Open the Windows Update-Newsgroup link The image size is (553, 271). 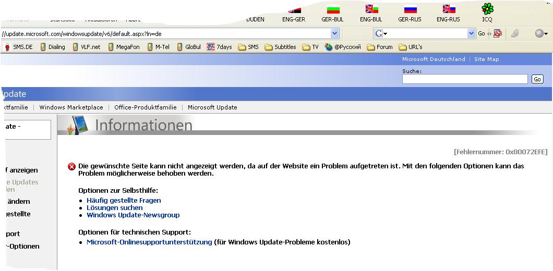(x=133, y=215)
